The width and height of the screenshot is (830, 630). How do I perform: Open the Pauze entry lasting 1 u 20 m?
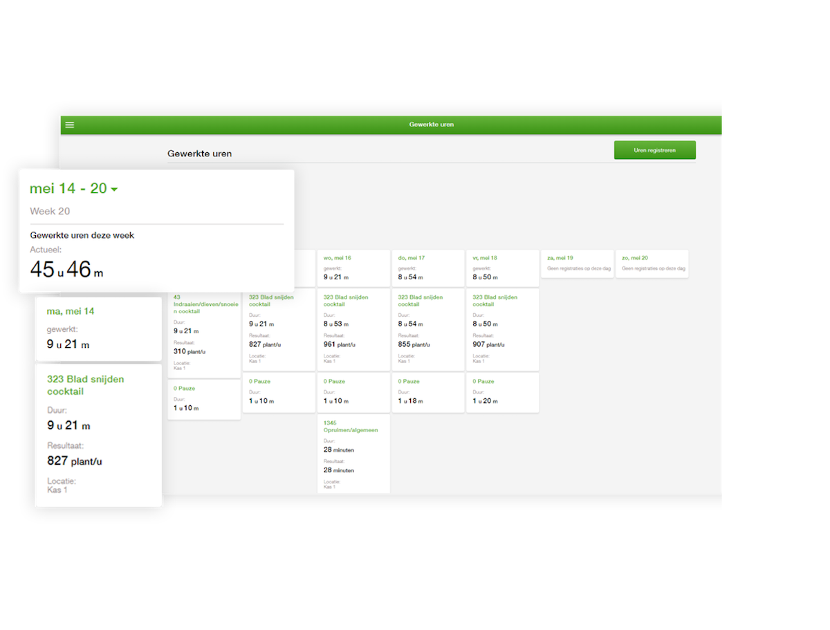[x=502, y=393]
